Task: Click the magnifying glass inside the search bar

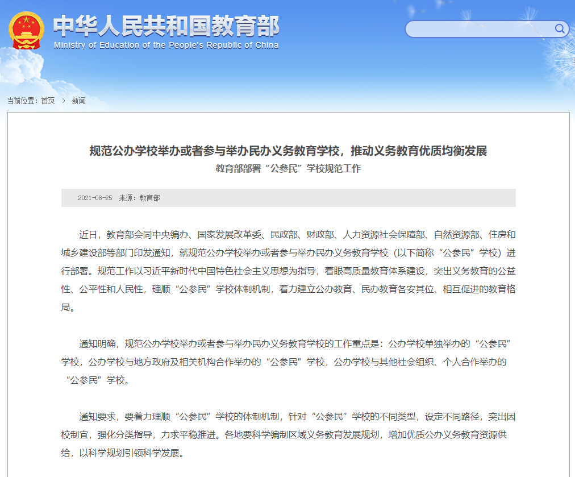Action: pos(559,29)
